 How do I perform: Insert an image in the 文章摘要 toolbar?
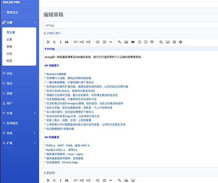(126, 180)
